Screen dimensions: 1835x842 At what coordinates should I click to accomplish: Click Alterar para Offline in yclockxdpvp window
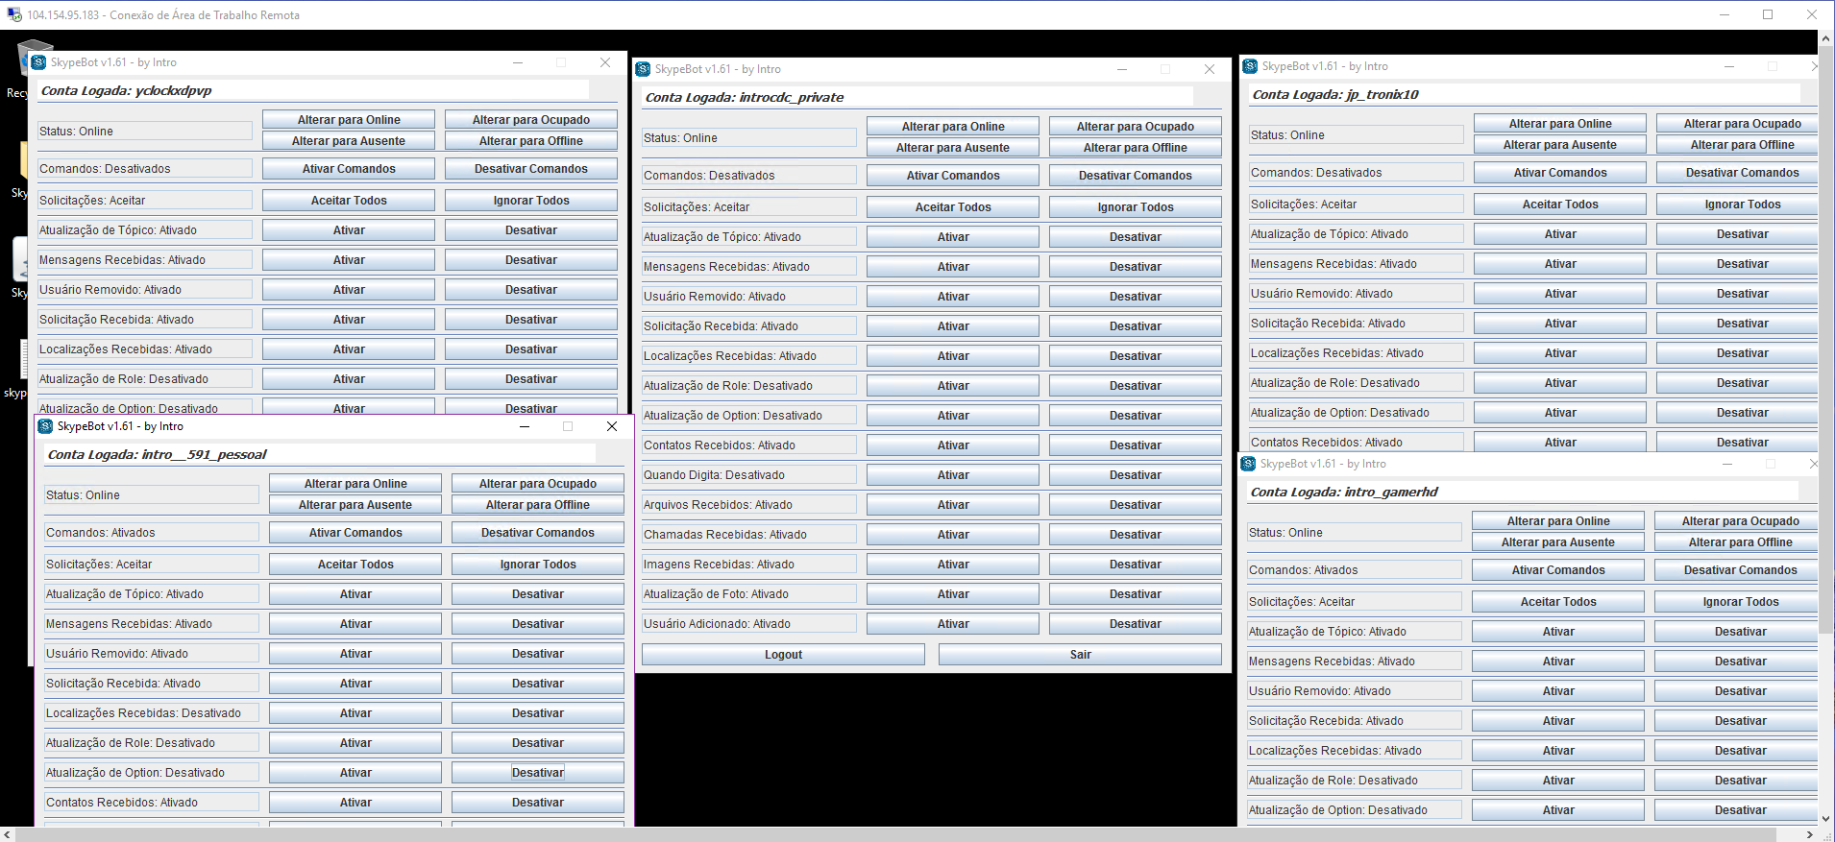point(531,141)
